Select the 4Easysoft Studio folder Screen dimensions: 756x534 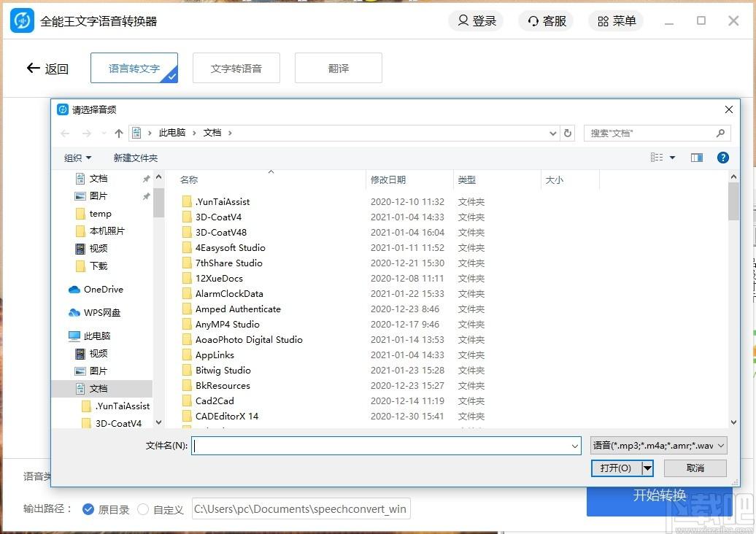pyautogui.click(x=230, y=248)
